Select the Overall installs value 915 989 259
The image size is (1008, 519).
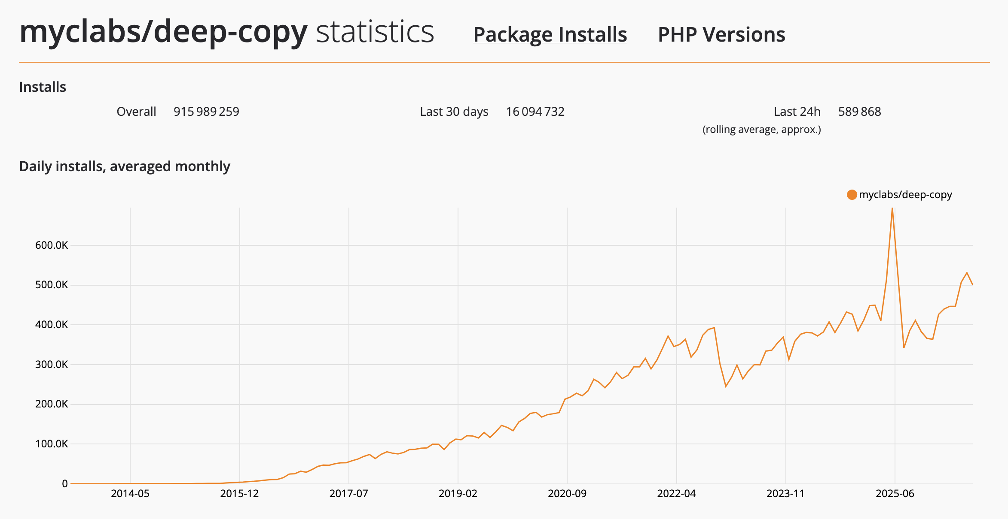(x=206, y=112)
